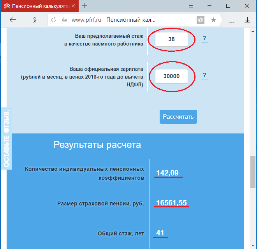
Task: Click the Результаты расчета heading
Action: 97,145
